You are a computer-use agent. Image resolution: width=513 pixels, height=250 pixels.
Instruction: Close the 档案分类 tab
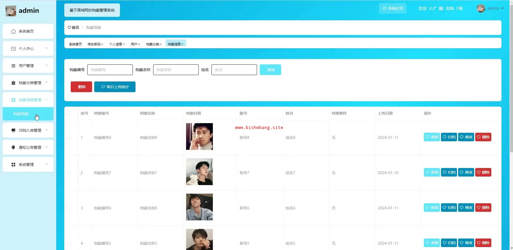161,44
